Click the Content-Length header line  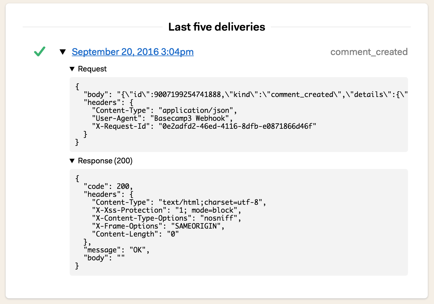coord(135,234)
